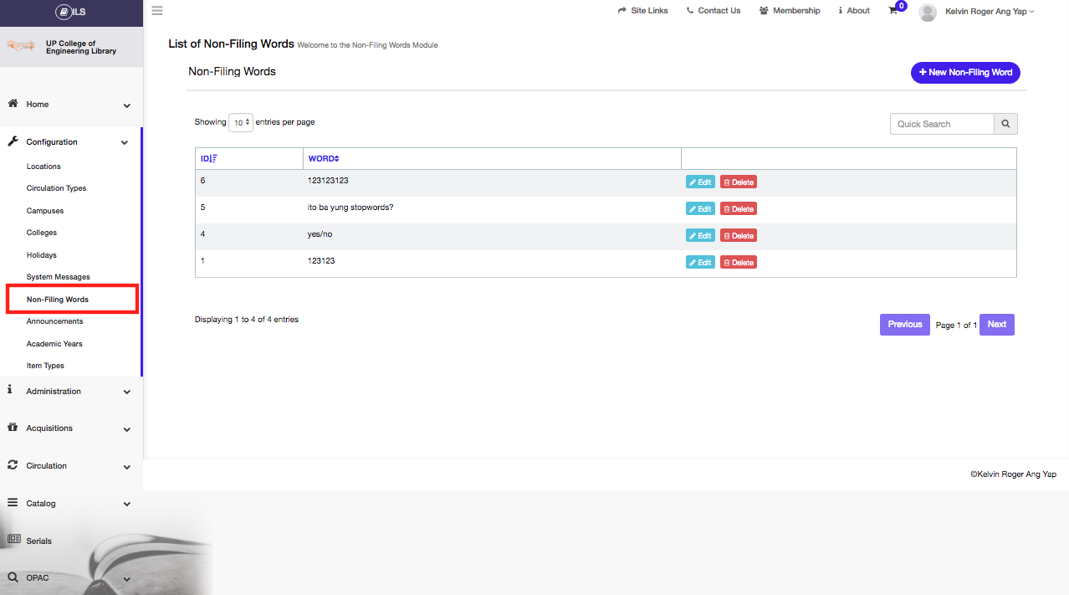1069x595 pixels.
Task: Click the Home house icon
Action: [13, 104]
